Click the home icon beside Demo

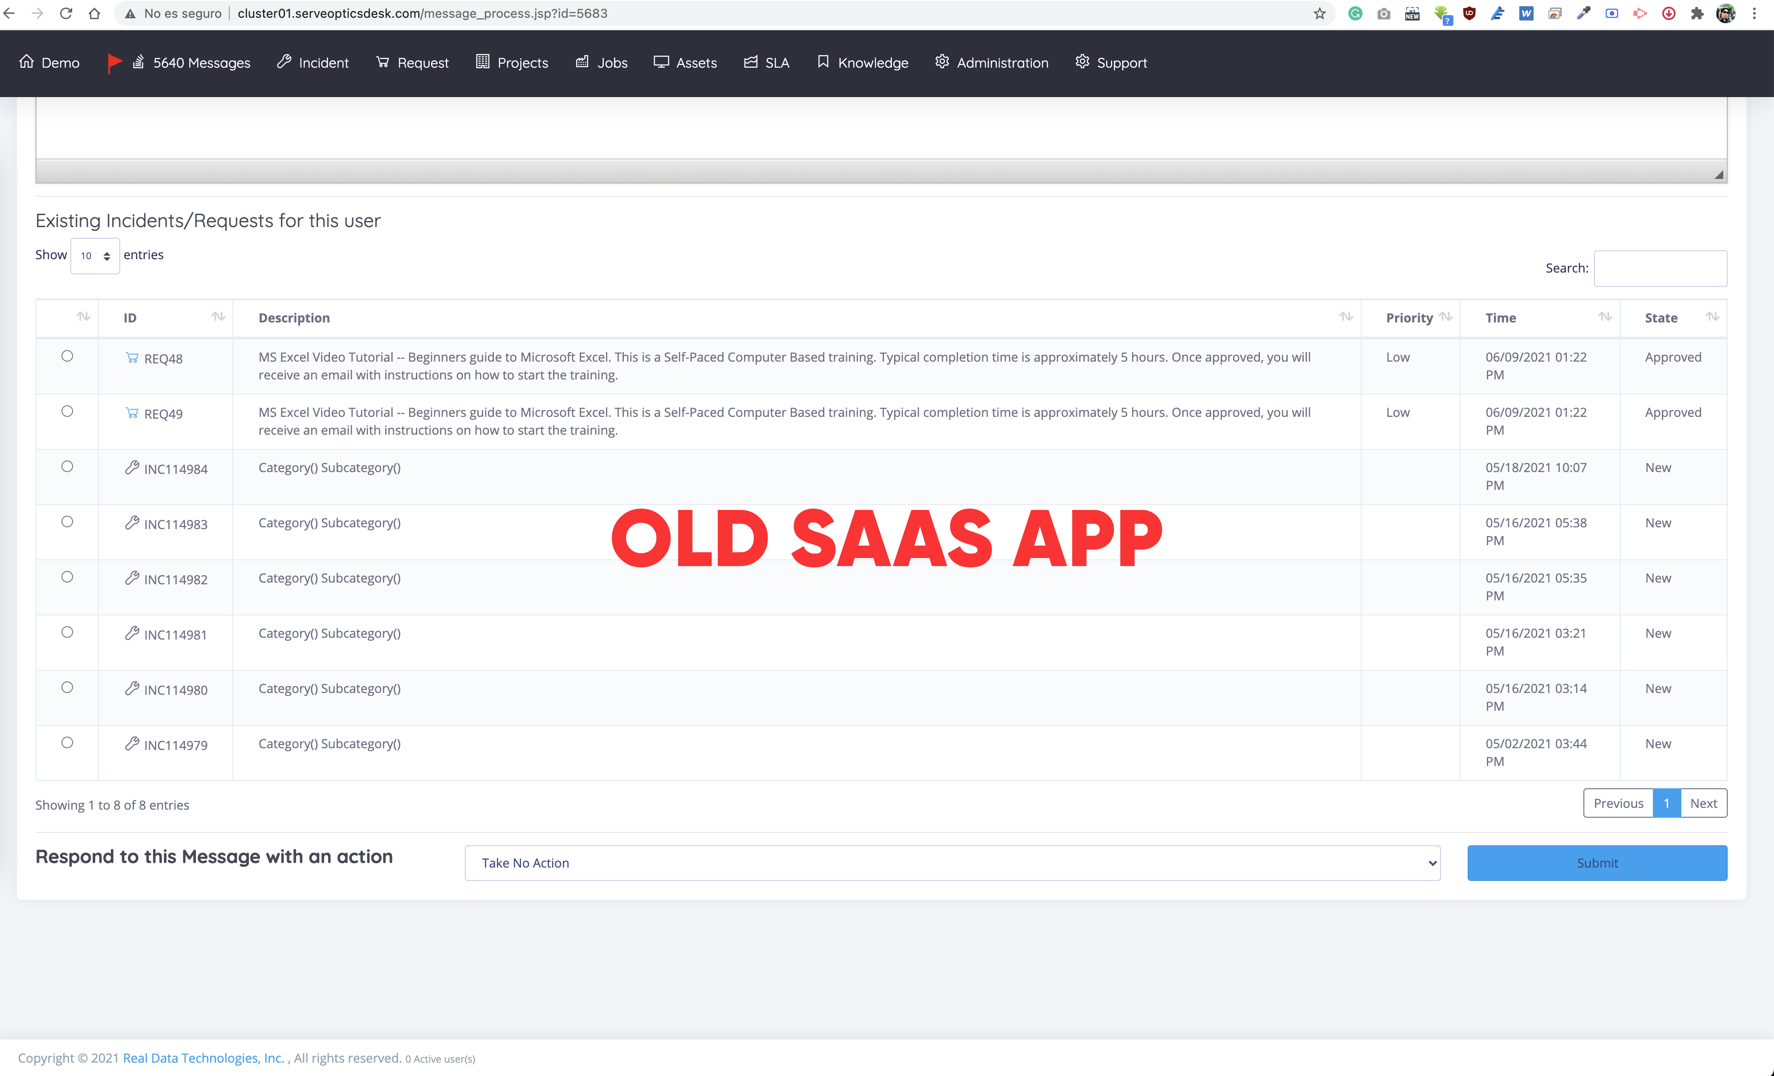pyautogui.click(x=27, y=62)
